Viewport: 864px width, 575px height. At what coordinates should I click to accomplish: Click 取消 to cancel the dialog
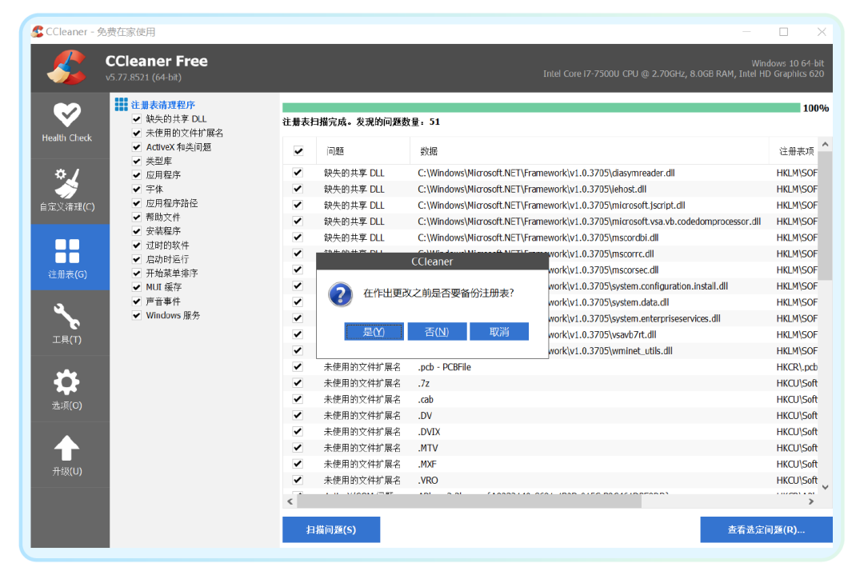499,332
